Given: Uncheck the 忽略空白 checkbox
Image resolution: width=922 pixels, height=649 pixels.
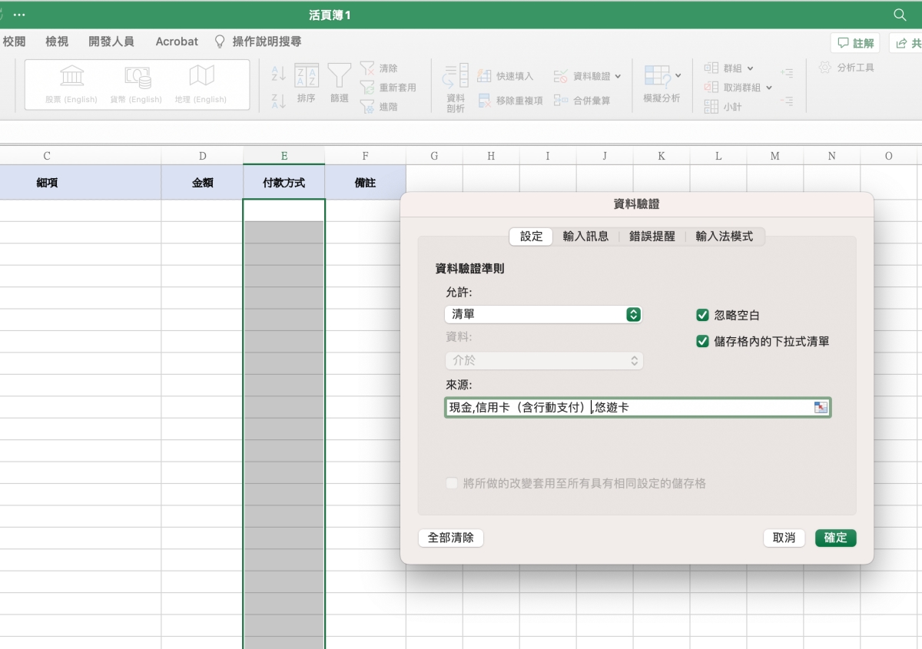Looking at the screenshot, I should click(x=702, y=315).
